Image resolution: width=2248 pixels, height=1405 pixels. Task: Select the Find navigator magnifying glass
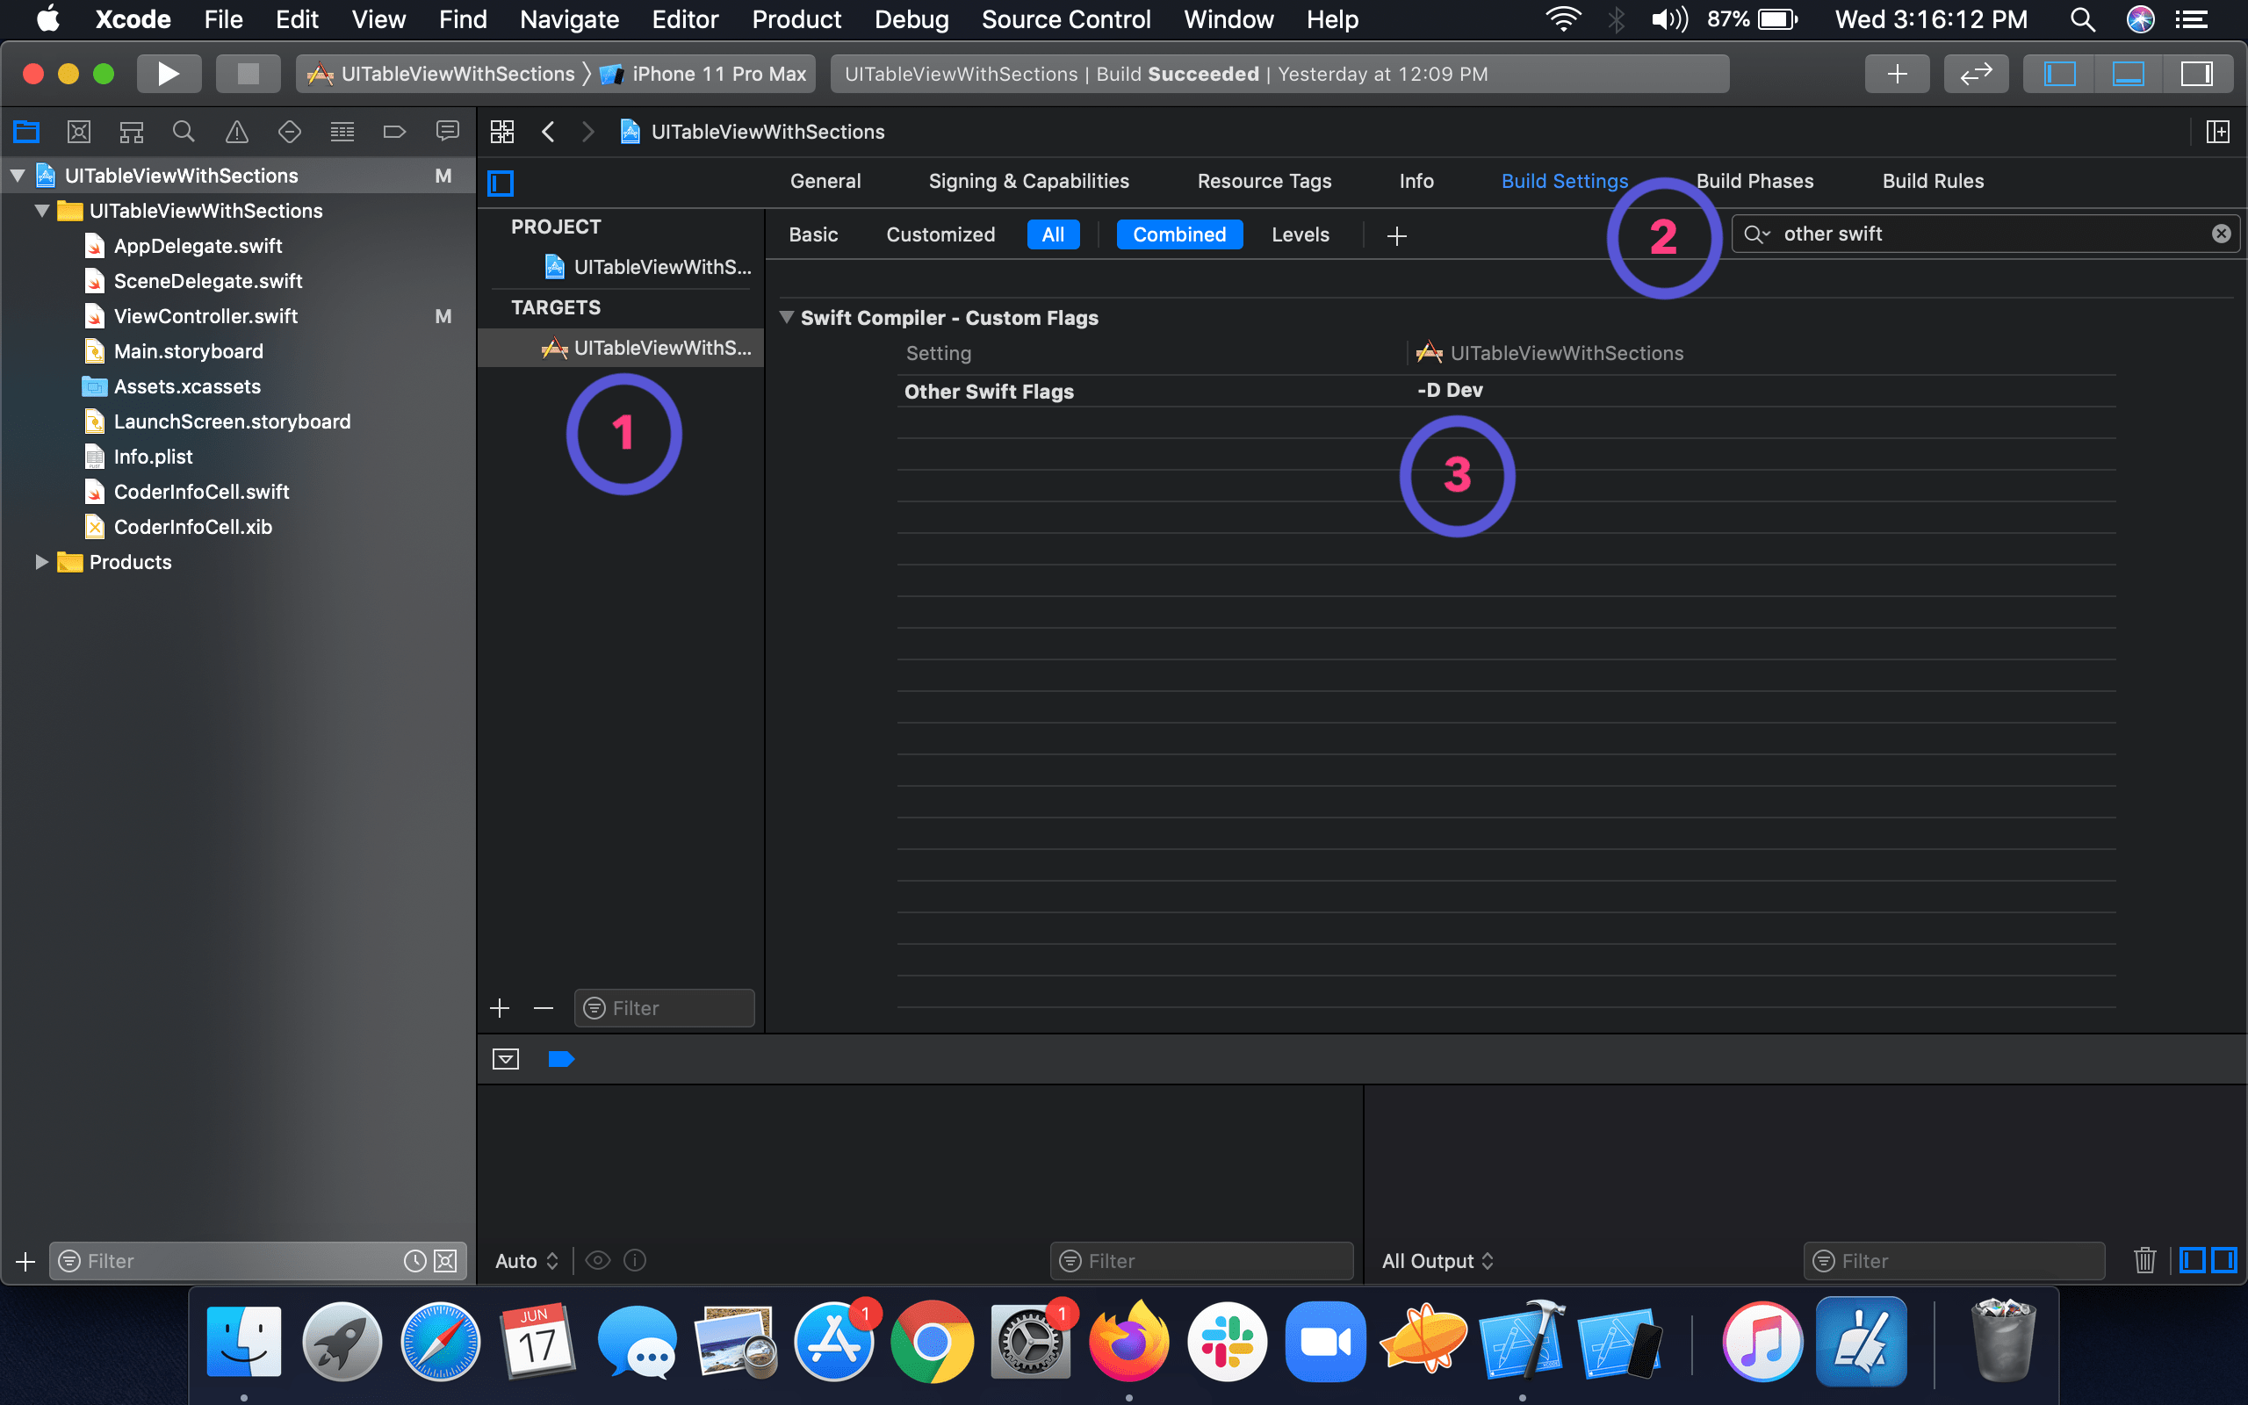tap(183, 131)
